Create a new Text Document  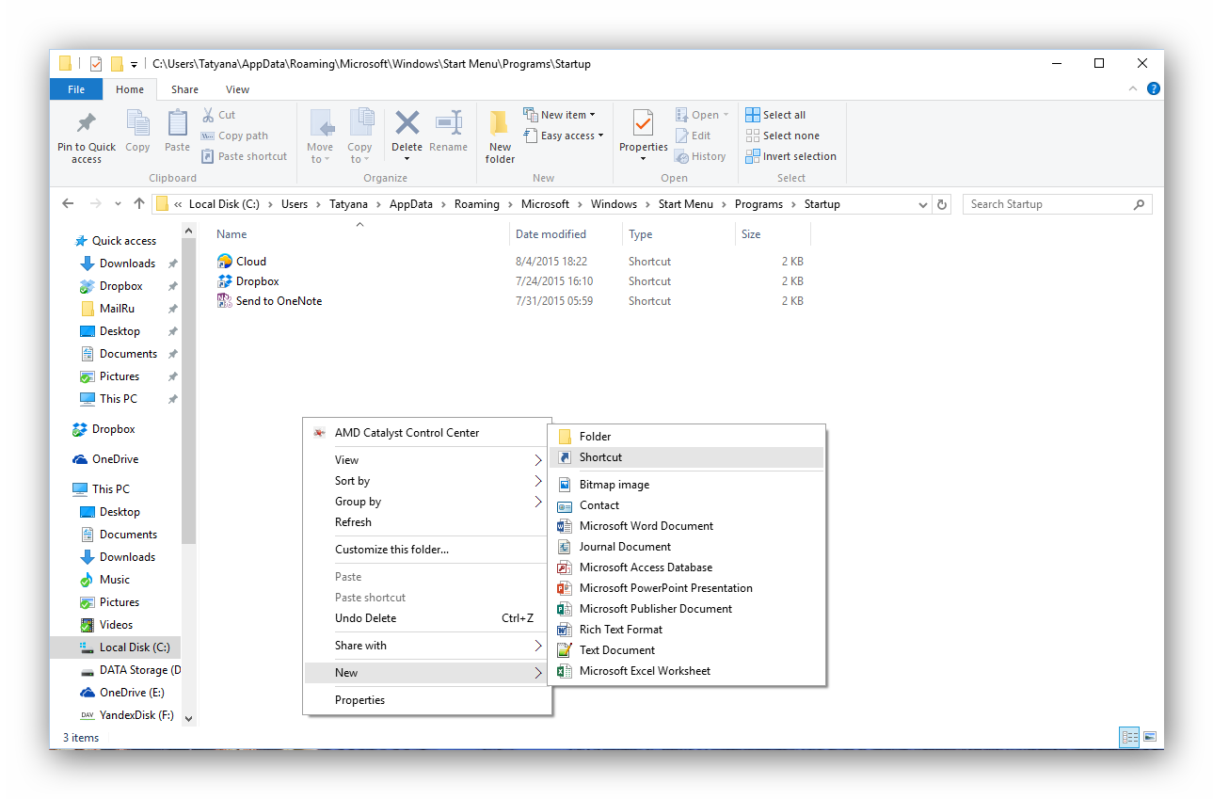687,650
